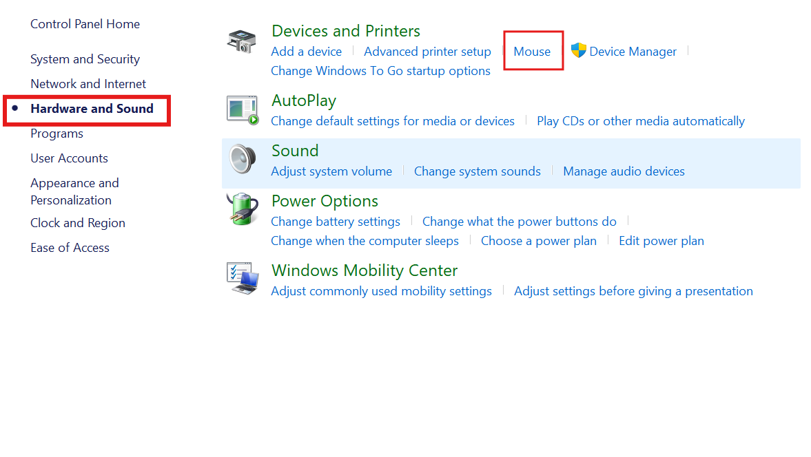Click Choose a power plan
This screenshot has width=811, height=457.
[x=538, y=241]
